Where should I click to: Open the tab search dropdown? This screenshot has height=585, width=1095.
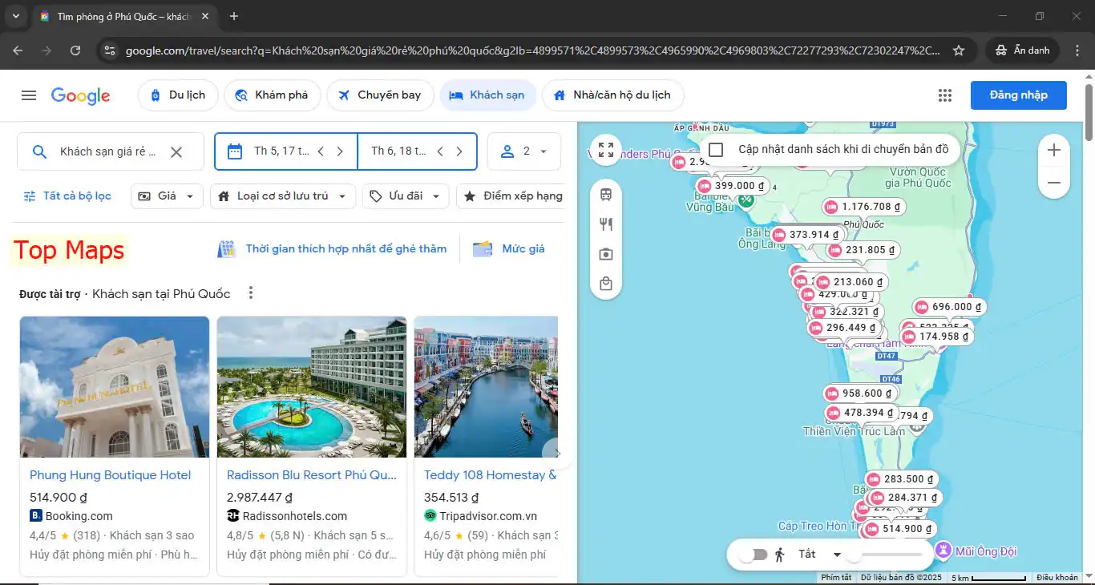pyautogui.click(x=15, y=16)
